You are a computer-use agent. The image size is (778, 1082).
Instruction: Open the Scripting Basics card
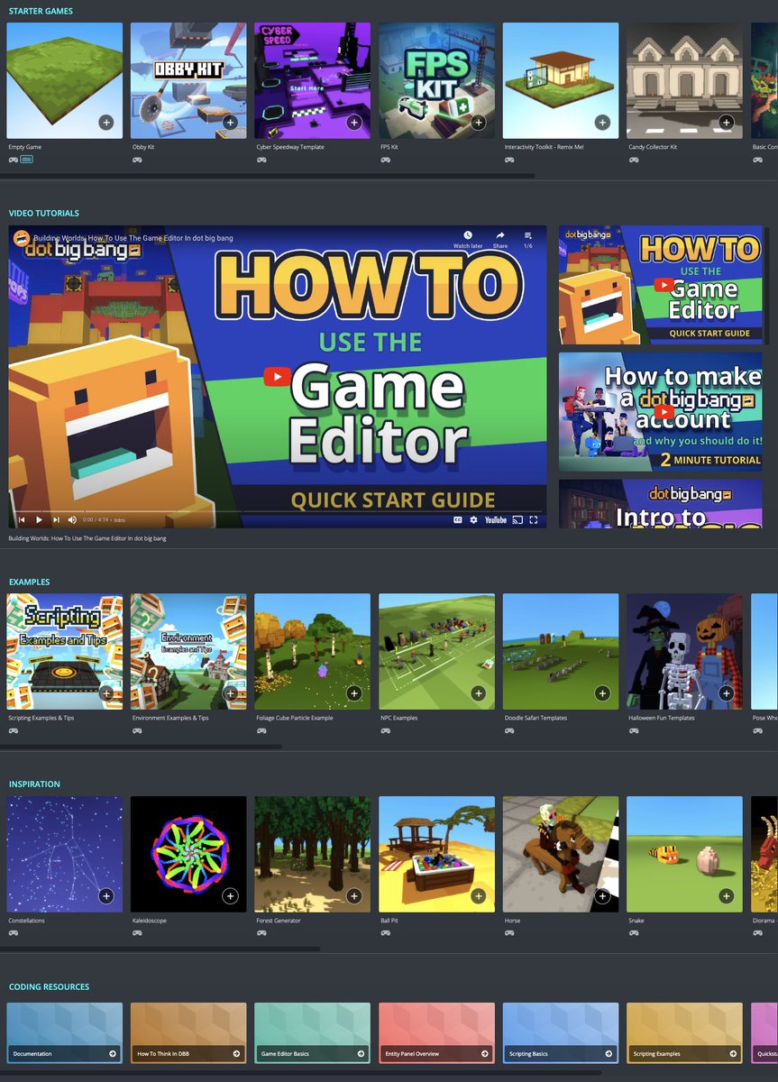tap(561, 1032)
